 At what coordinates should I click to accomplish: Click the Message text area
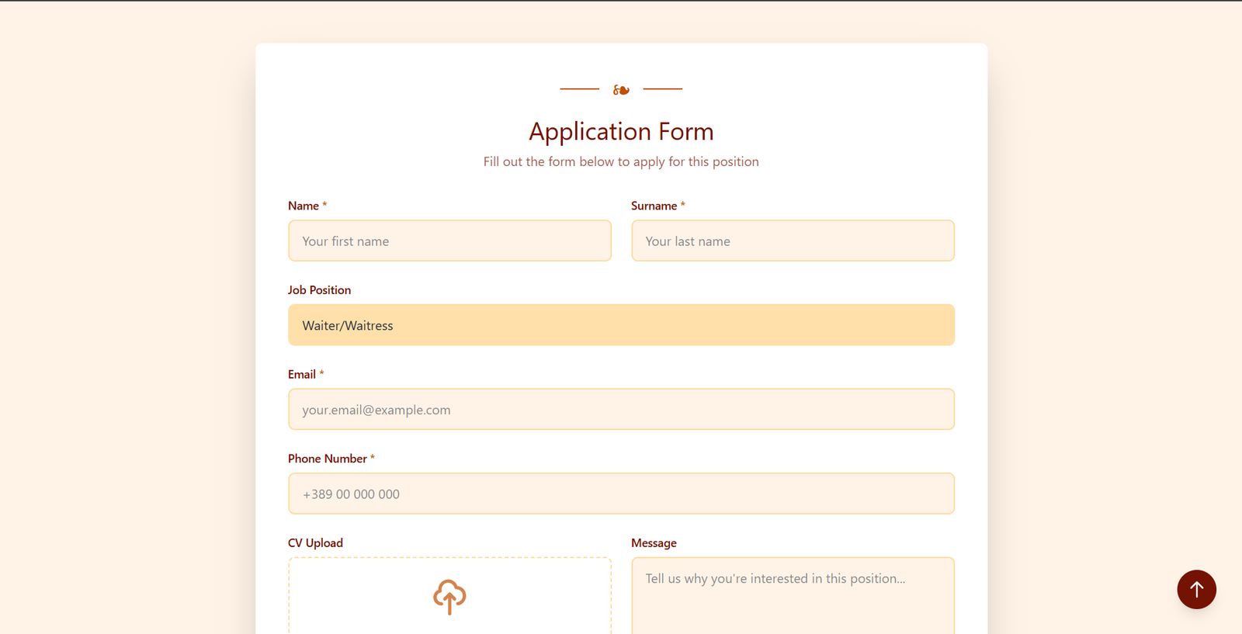(x=793, y=595)
